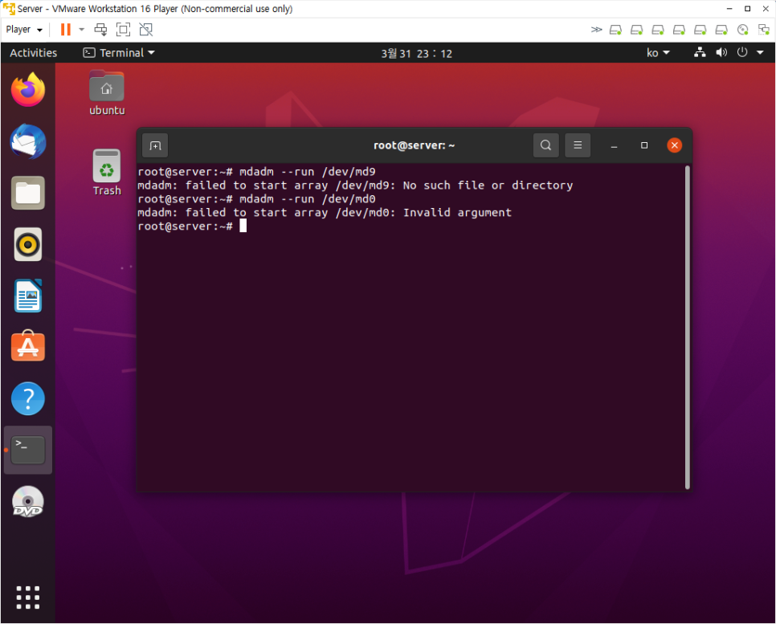The width and height of the screenshot is (776, 624).
Task: Click the Terminal icon in the dock
Action: coord(28,450)
